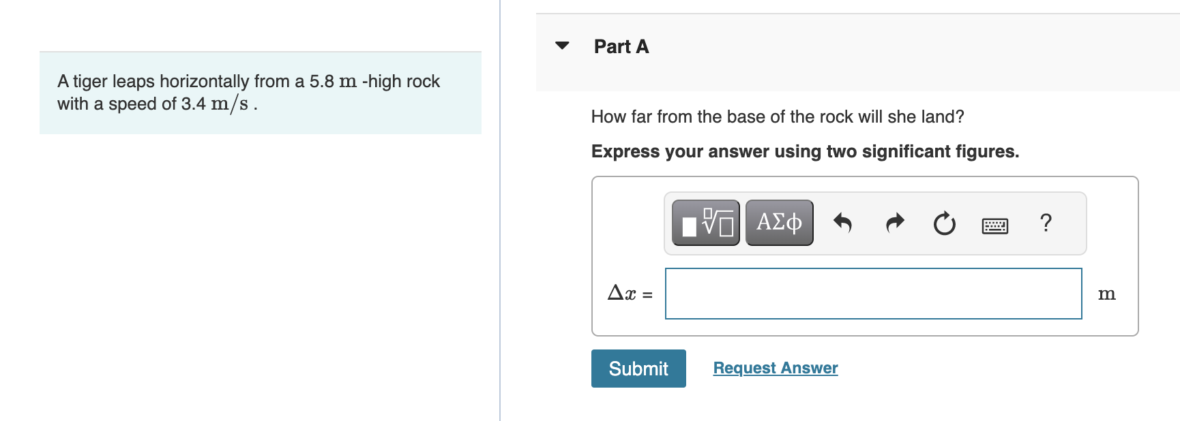Open the Greek symbols ΑΣΦ palette
This screenshot has width=1180, height=421.
click(x=779, y=223)
